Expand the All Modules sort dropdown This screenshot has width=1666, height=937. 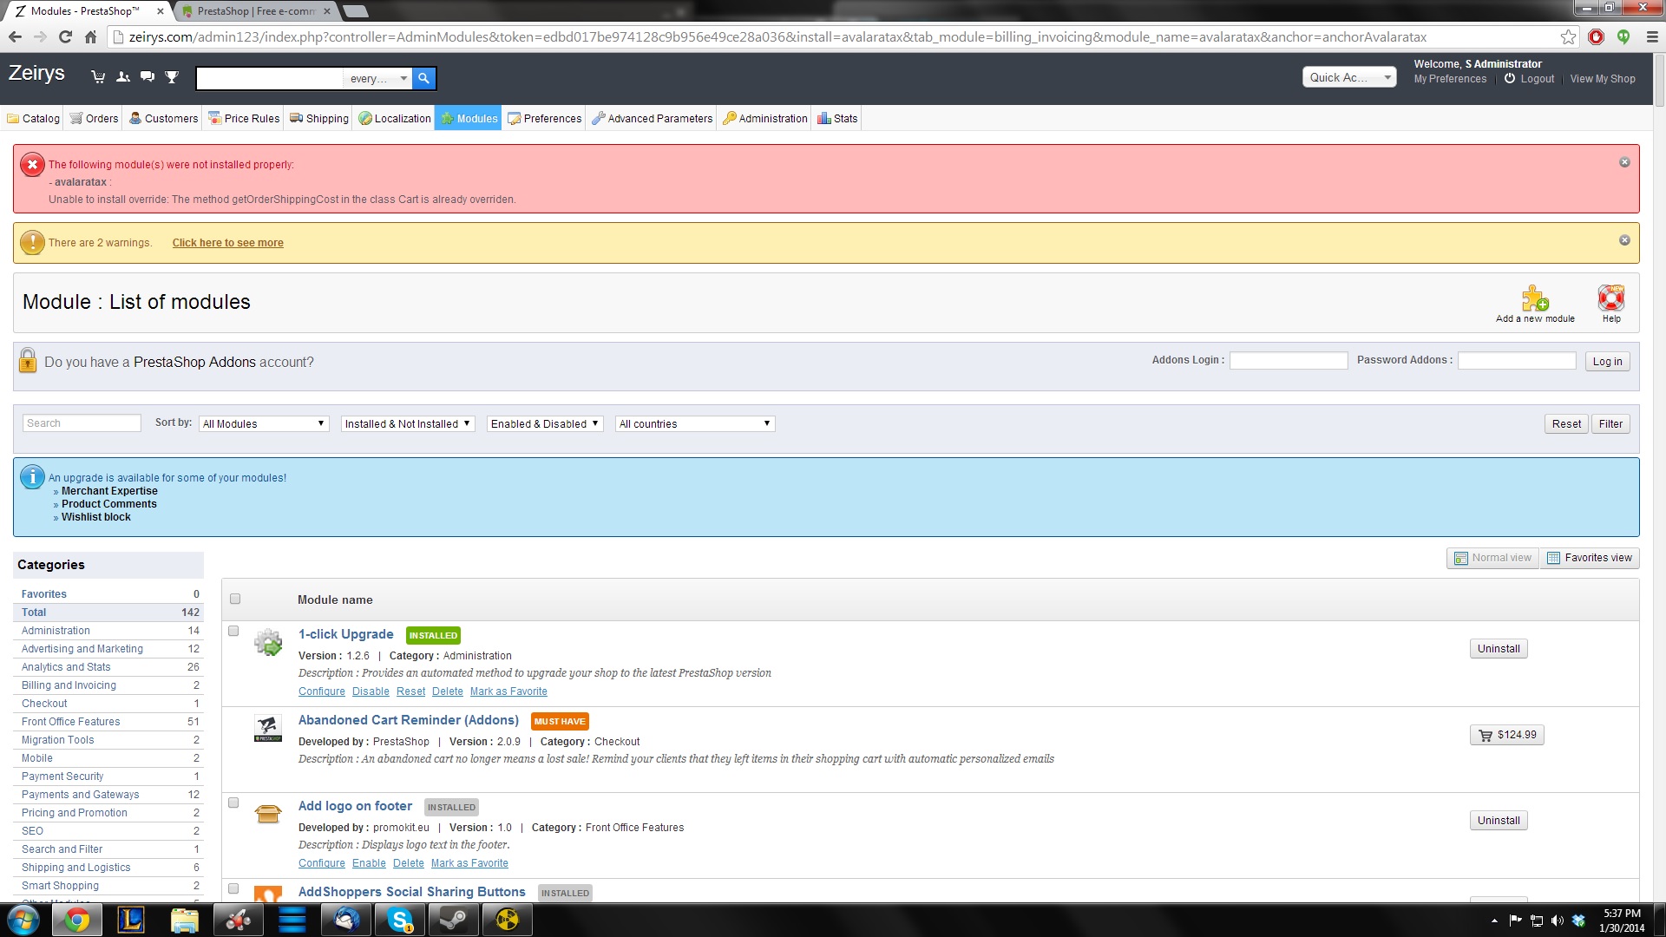tap(264, 423)
